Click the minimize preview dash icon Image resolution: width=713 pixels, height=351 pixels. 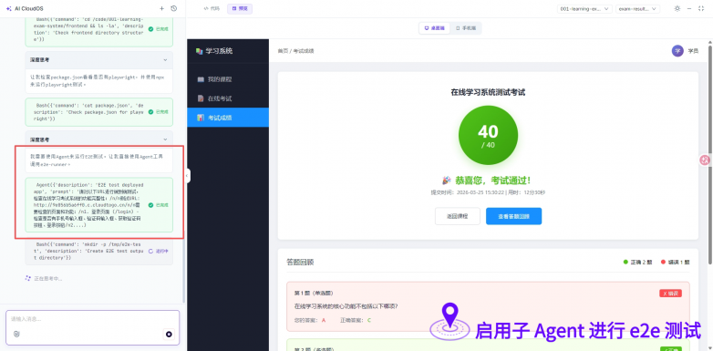point(689,8)
